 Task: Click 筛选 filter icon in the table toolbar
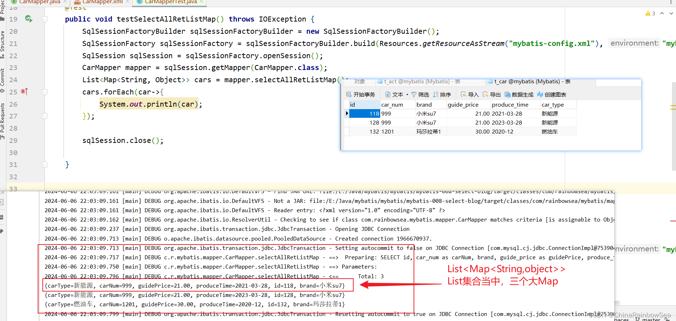pos(414,94)
